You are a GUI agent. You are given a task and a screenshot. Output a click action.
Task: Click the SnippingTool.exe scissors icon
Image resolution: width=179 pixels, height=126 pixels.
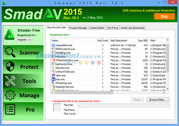click(53, 87)
